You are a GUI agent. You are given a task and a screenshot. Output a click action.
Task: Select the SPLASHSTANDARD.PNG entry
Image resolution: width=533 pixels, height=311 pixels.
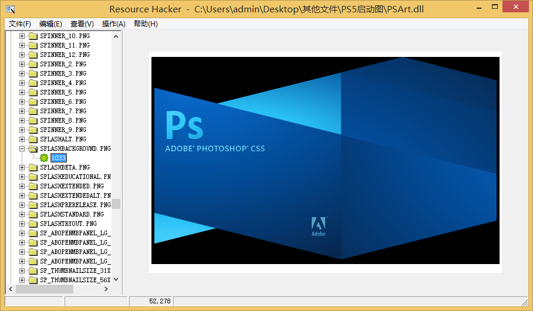(x=72, y=214)
